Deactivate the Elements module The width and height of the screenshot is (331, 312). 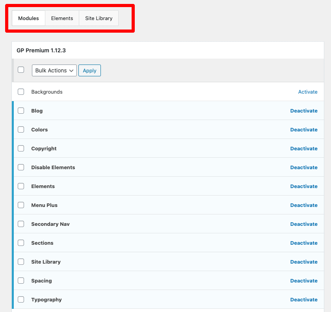click(x=303, y=186)
